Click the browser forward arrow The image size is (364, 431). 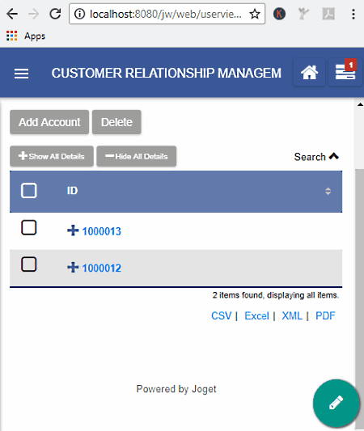point(33,14)
